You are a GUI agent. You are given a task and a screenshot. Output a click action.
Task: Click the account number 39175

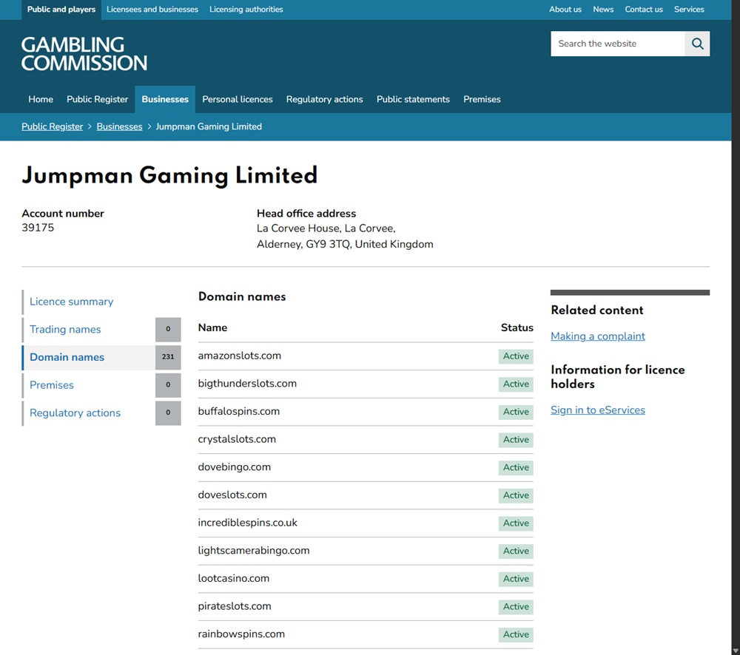pyautogui.click(x=38, y=228)
